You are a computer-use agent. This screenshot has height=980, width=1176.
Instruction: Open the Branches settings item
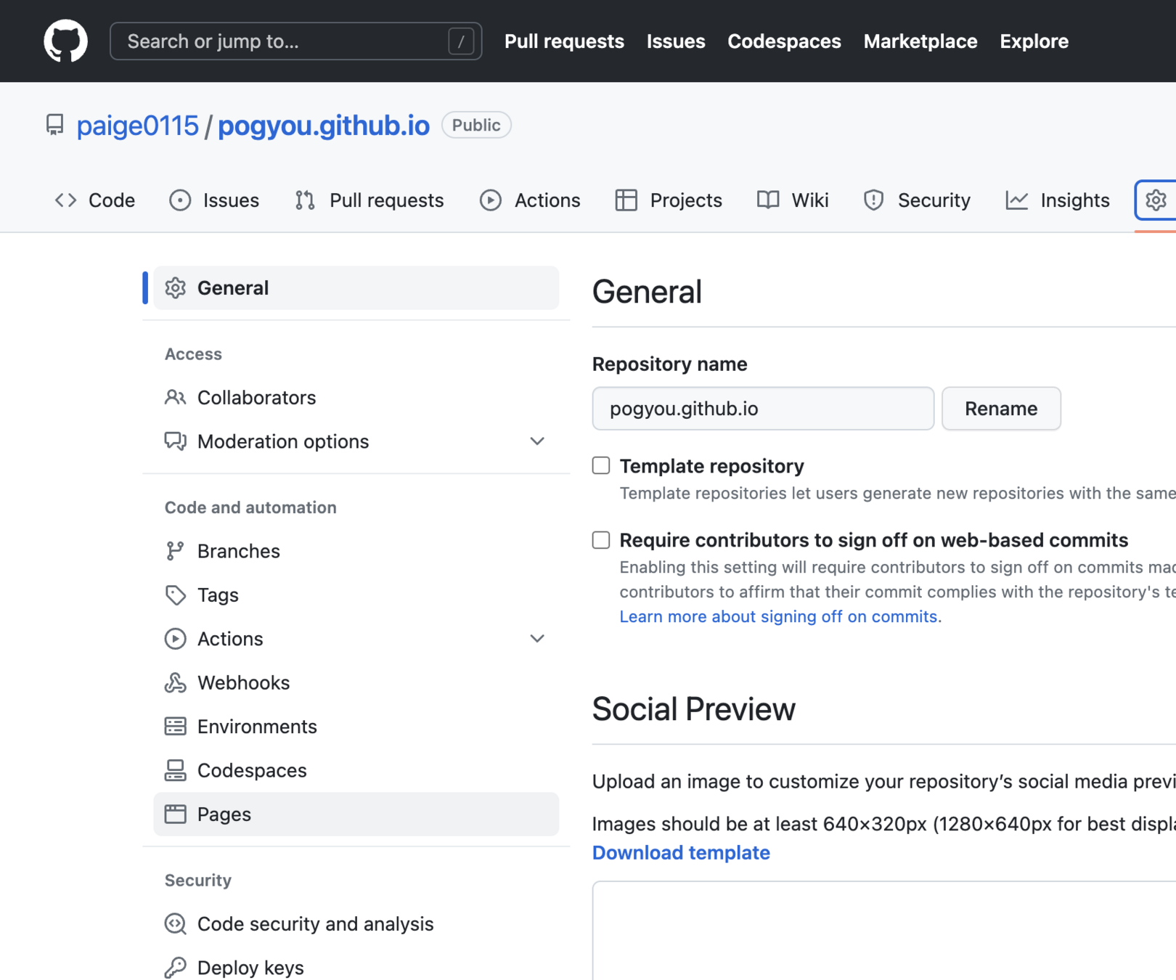pyautogui.click(x=356, y=551)
